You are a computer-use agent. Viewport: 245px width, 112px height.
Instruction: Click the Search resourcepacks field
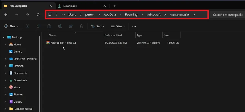(x=228, y=15)
